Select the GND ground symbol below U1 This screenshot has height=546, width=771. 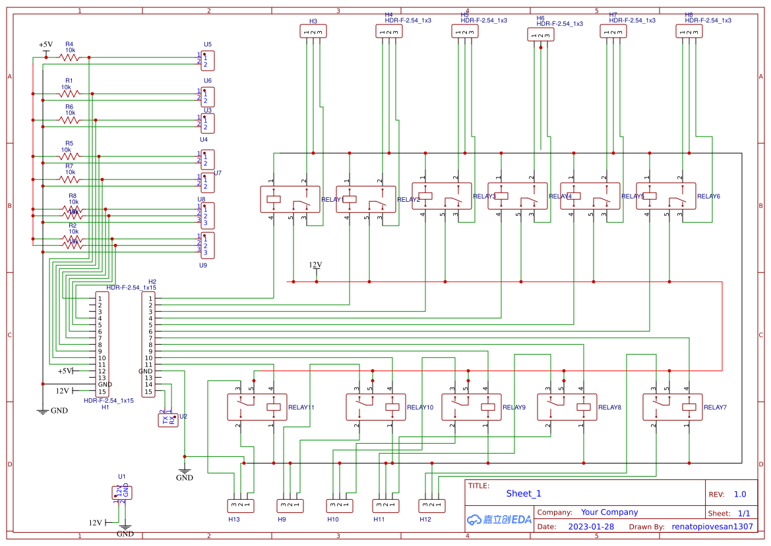point(125,528)
